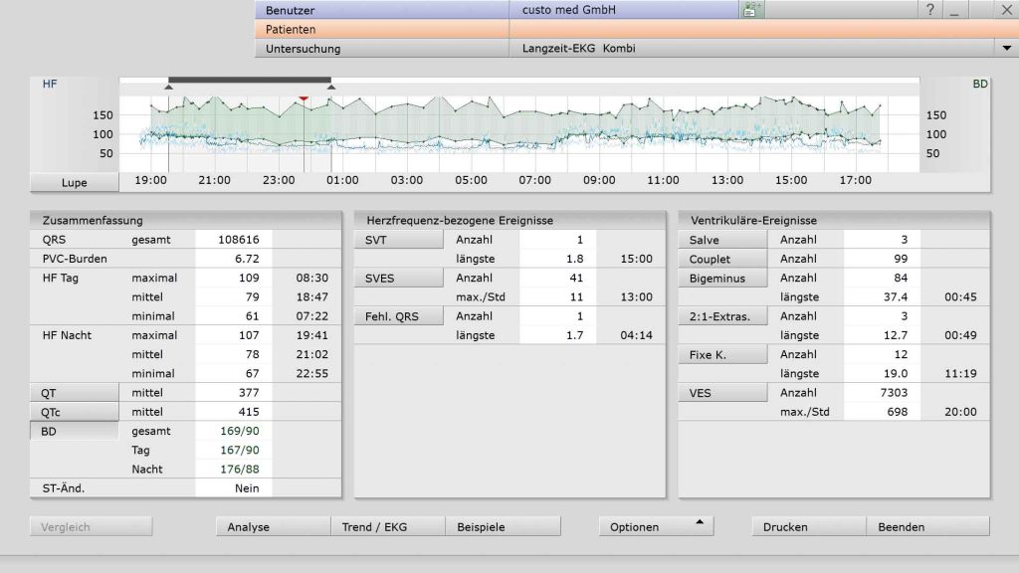Click the HF label at chart left
This screenshot has height=573, width=1019.
pos(50,84)
